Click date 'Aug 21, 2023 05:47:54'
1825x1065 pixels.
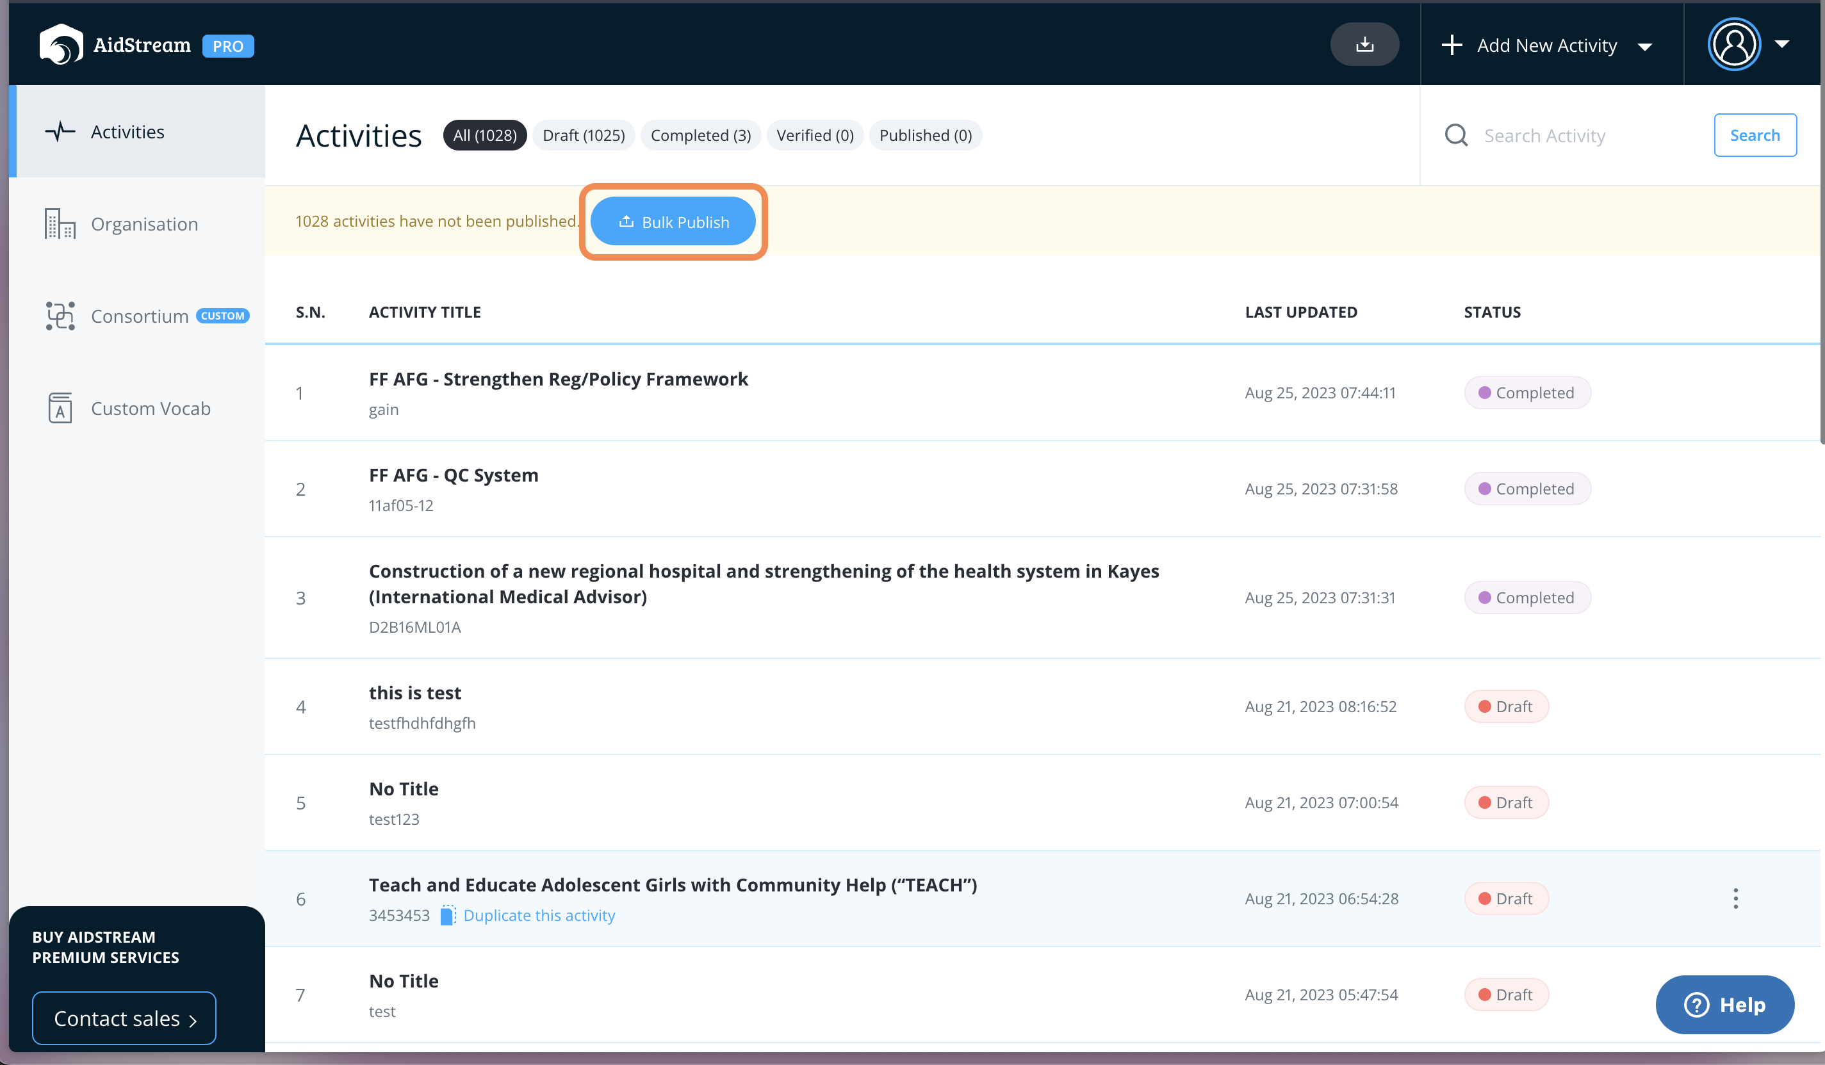[1321, 995]
